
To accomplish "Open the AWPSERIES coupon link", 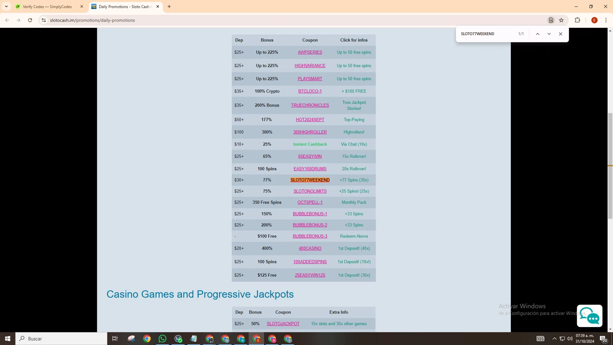I will coord(310,52).
